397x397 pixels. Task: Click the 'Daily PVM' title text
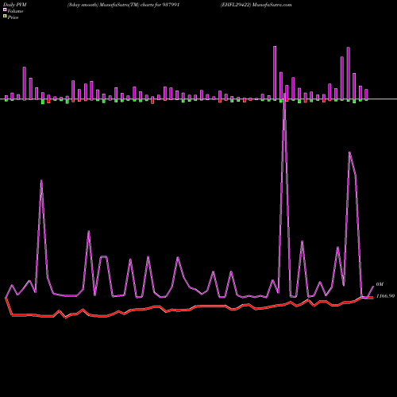(15, 5)
